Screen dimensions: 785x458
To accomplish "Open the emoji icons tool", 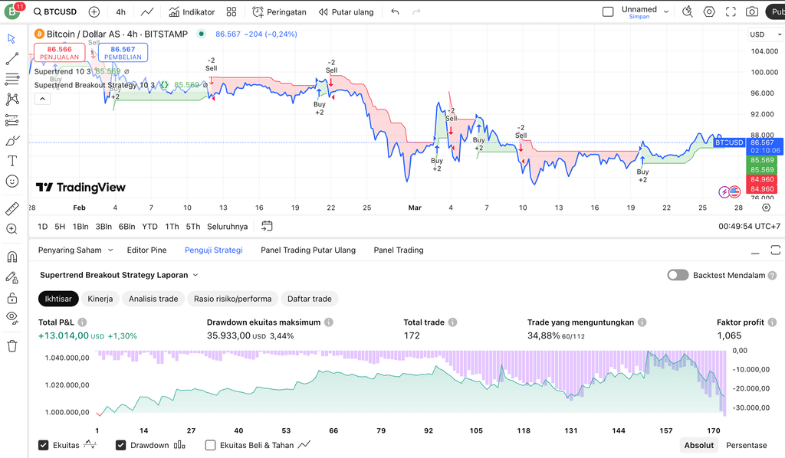I will tap(12, 182).
